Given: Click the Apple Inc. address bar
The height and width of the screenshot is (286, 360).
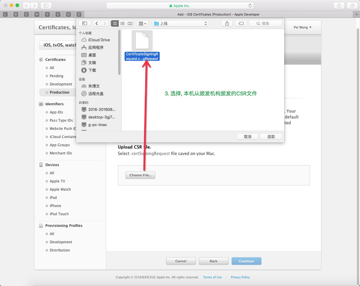Looking at the screenshot, I should click(x=180, y=5).
